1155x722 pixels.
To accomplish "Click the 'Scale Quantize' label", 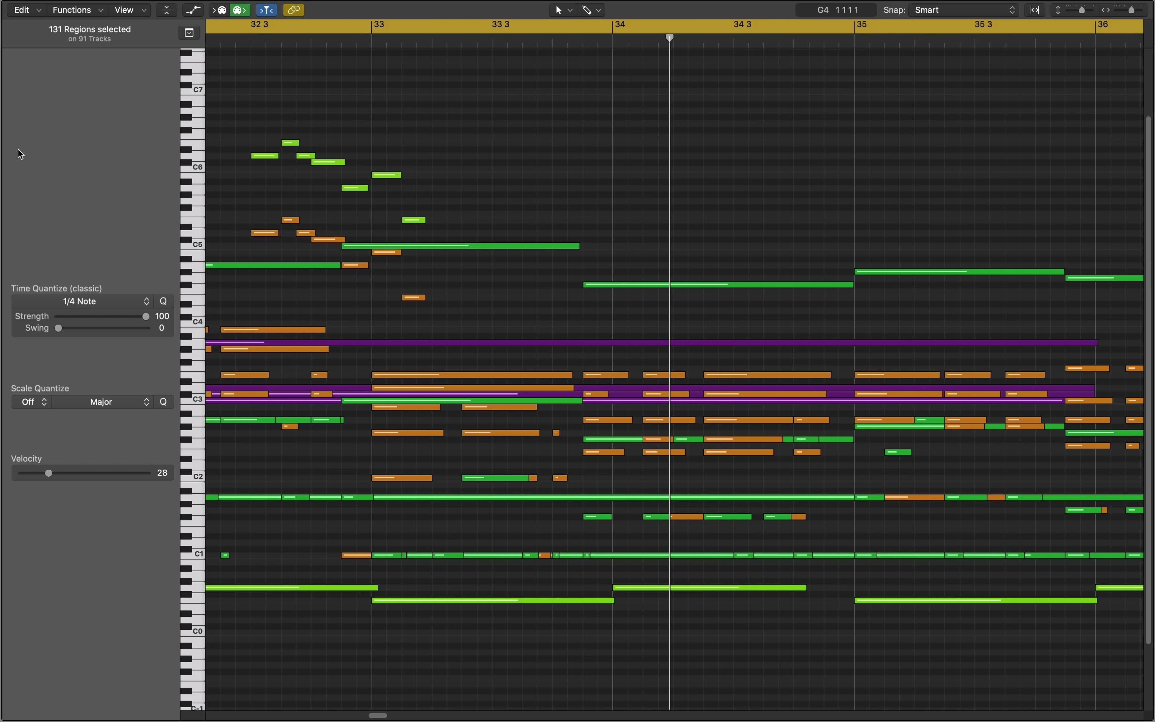I will click(40, 388).
